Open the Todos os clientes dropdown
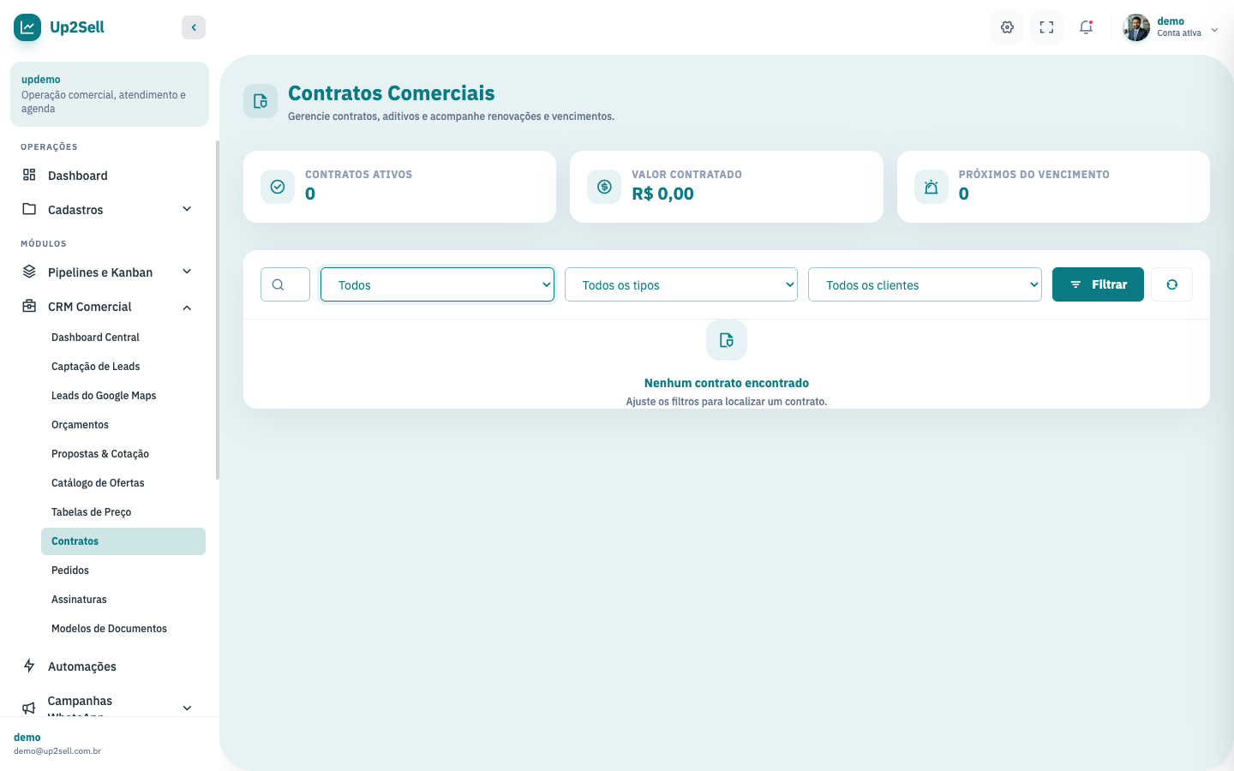 click(925, 284)
